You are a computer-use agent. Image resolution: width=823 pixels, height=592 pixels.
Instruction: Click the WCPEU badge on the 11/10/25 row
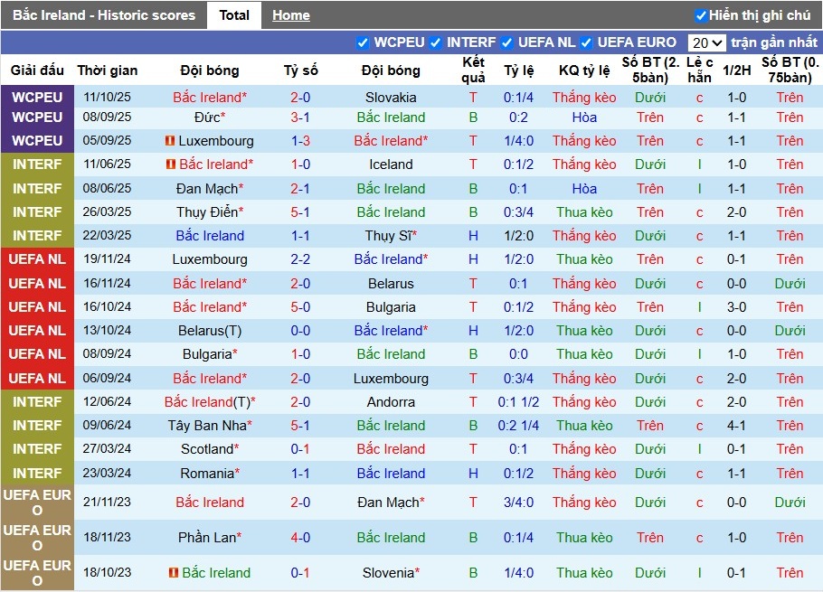coord(37,98)
